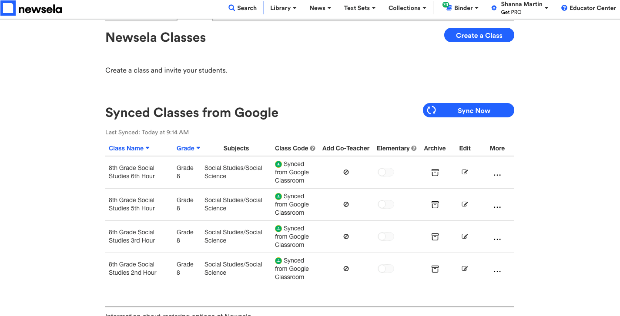620x316 pixels.
Task: Toggle Elementary for the 2nd Hour class
Action: pyautogui.click(x=385, y=269)
